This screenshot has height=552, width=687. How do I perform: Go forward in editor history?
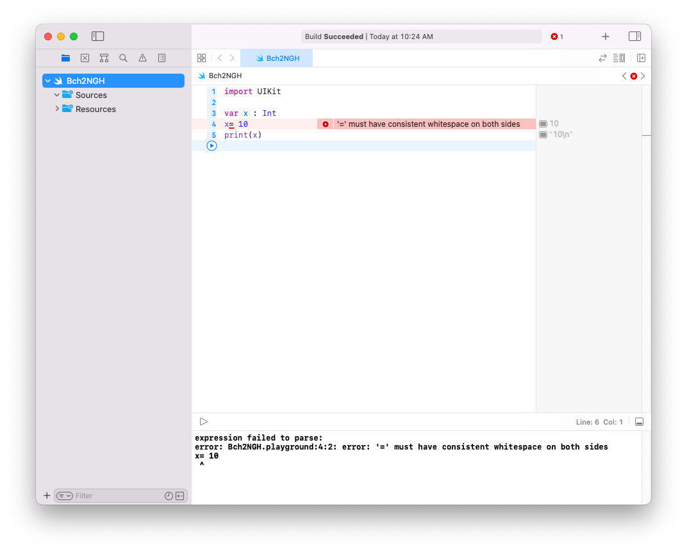232,58
